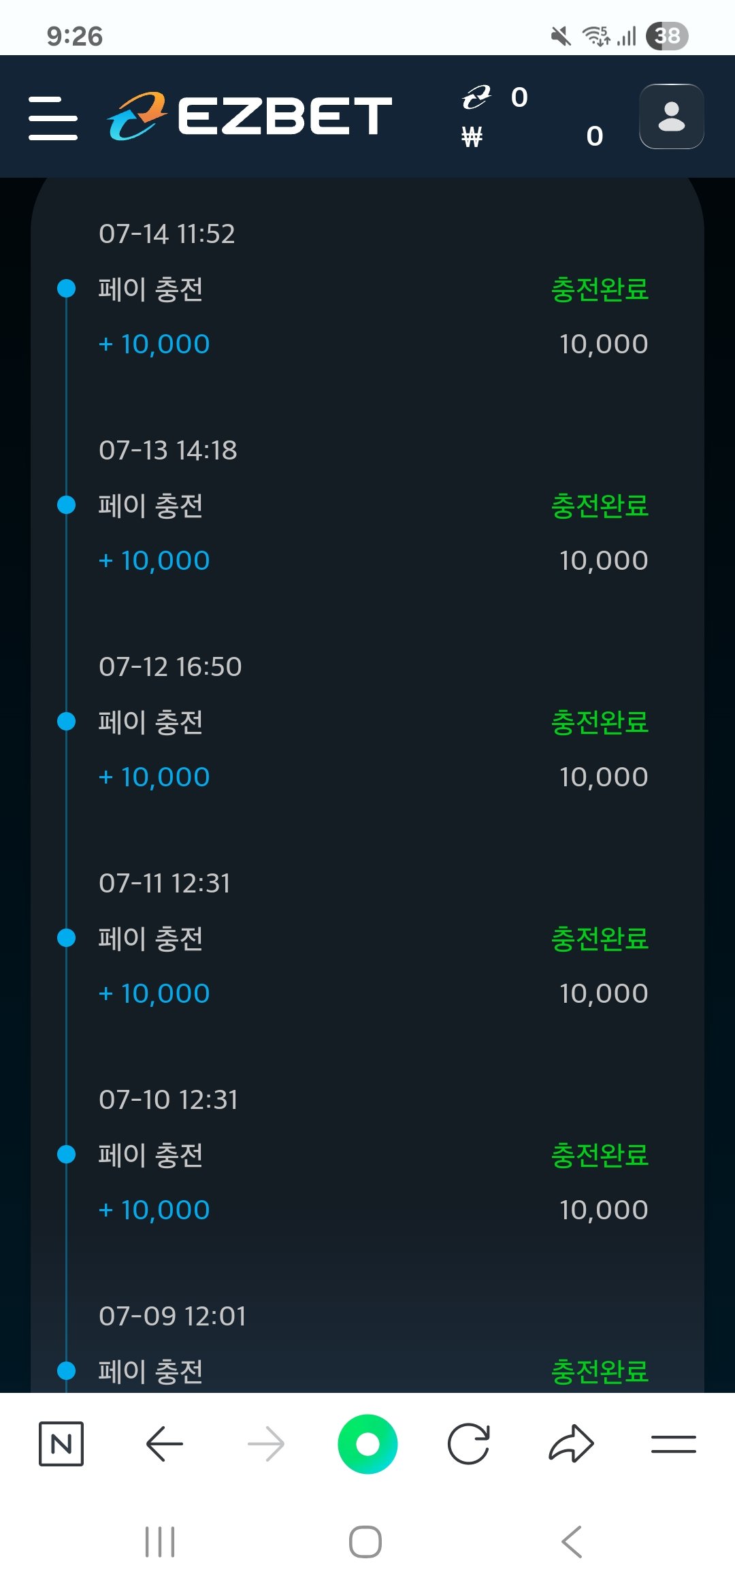Tap 충전완료 status of 07-12 entry

tap(600, 722)
